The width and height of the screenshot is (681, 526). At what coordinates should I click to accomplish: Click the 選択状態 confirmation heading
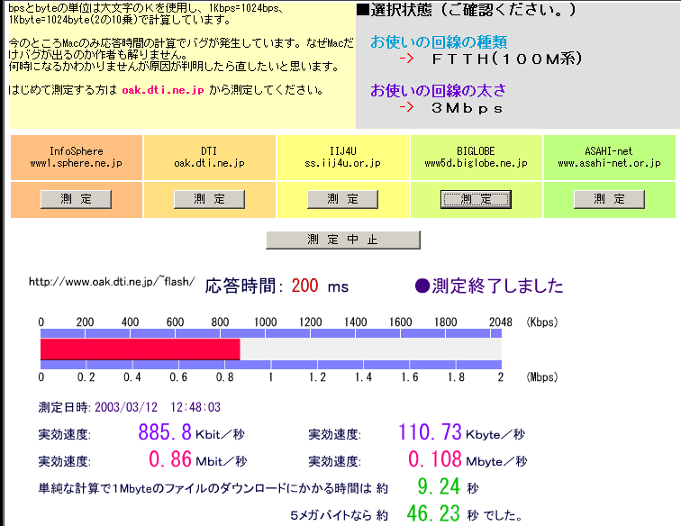coord(466,10)
